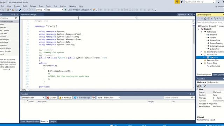
Task: Switch to MyForm.h [Design] tab
Action: (29, 15)
